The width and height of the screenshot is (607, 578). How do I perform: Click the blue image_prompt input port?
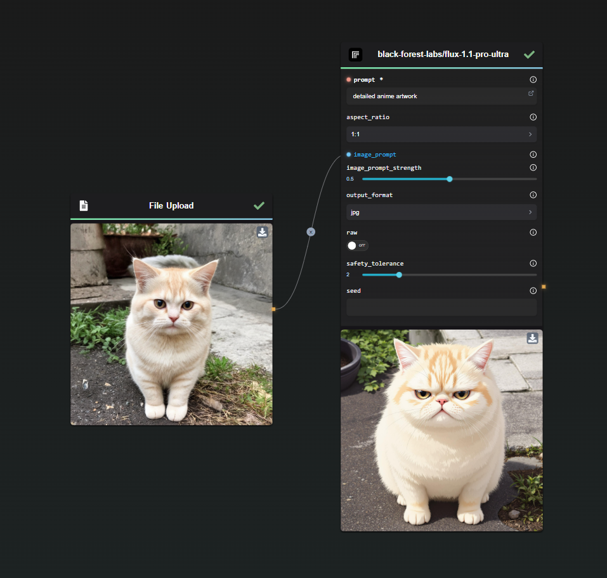348,155
